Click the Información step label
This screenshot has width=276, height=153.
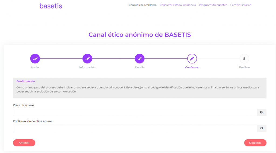pos(87,67)
